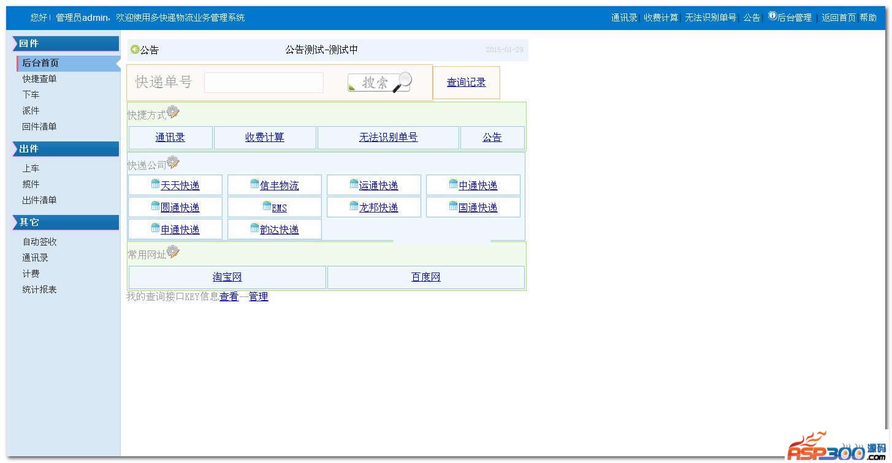
Task: Select 回件清单 in the sidebar
Action: point(40,127)
